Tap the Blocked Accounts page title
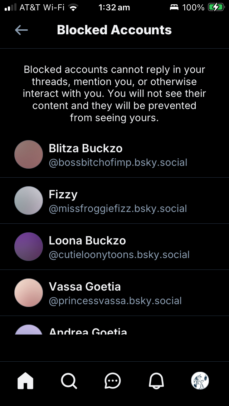This screenshot has height=406, width=229. (114, 30)
